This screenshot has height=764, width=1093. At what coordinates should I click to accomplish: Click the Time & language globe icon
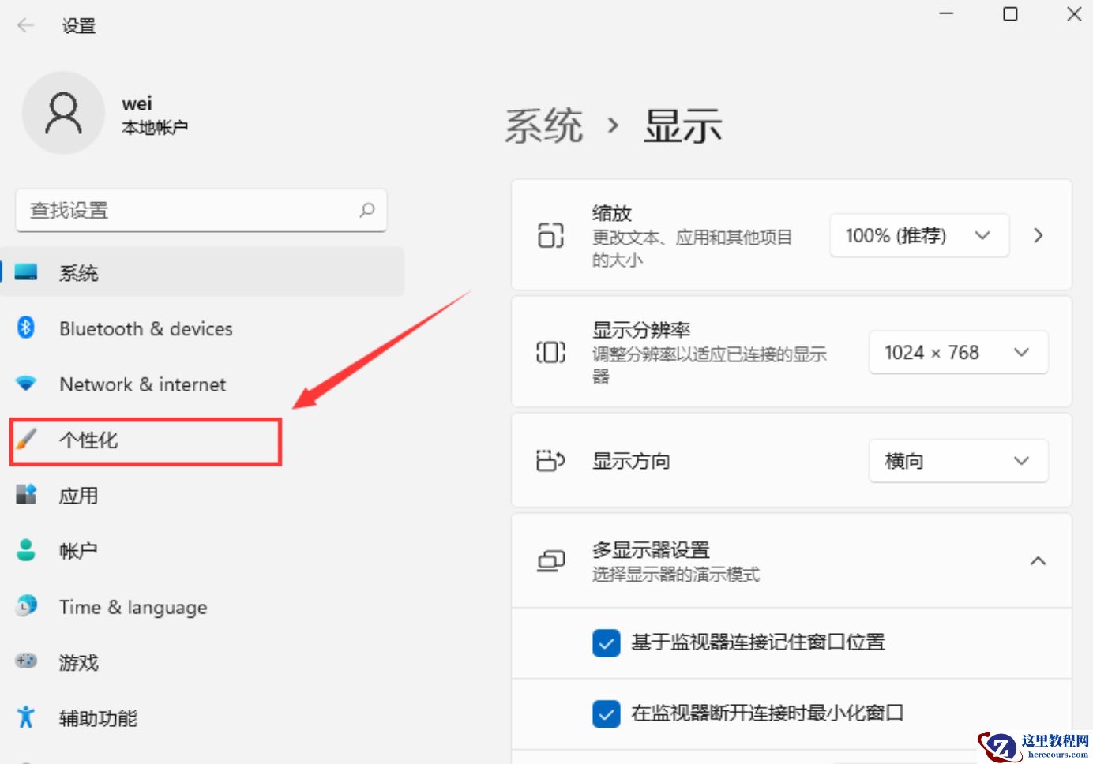(x=26, y=606)
